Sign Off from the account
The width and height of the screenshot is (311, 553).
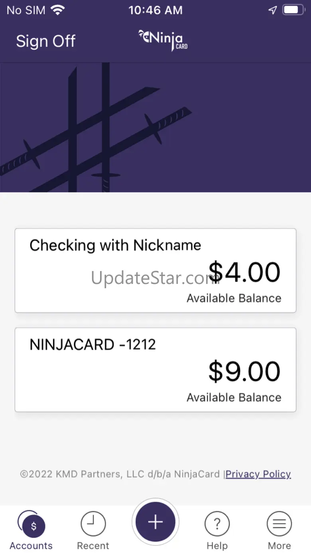coord(46,41)
